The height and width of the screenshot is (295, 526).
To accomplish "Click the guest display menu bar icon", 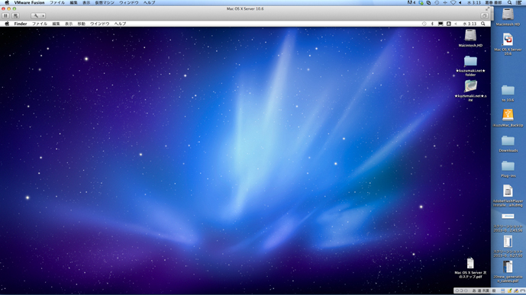I will point(440,24).
